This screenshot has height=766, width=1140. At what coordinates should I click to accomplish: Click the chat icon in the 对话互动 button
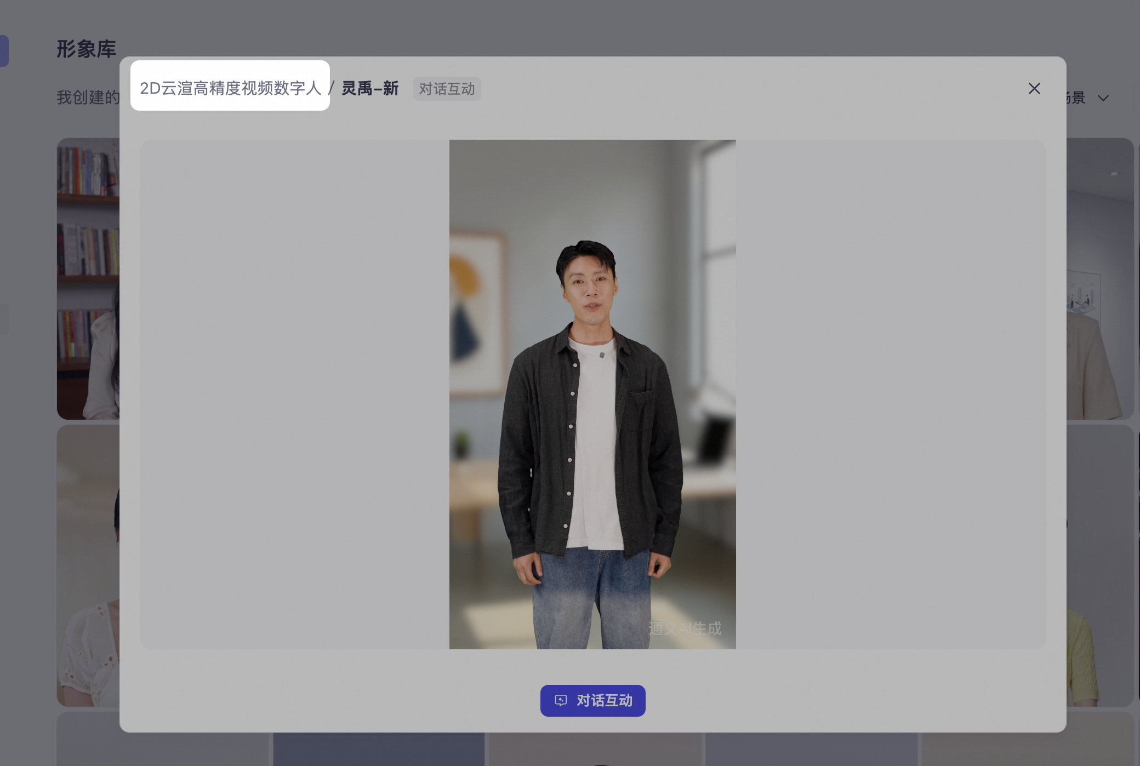(x=561, y=700)
